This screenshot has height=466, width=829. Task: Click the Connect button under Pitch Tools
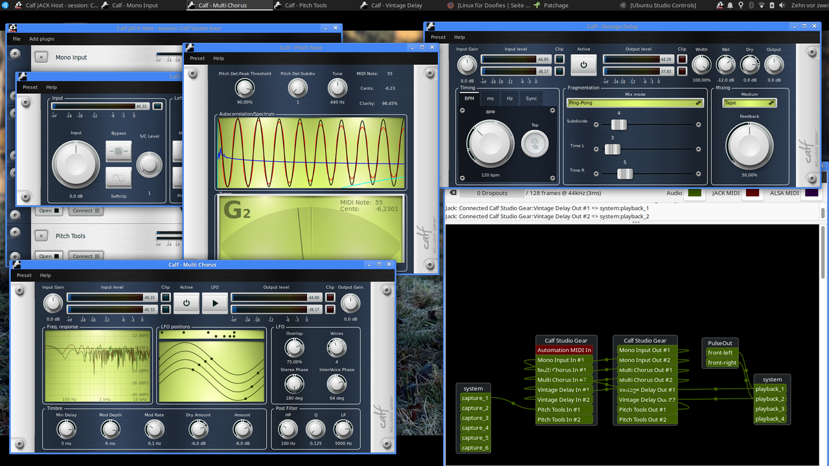(85, 256)
